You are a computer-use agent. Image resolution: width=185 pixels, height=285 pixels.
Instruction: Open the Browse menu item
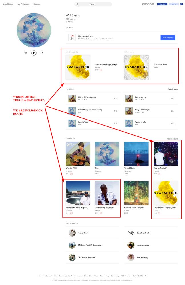coord(37,4)
